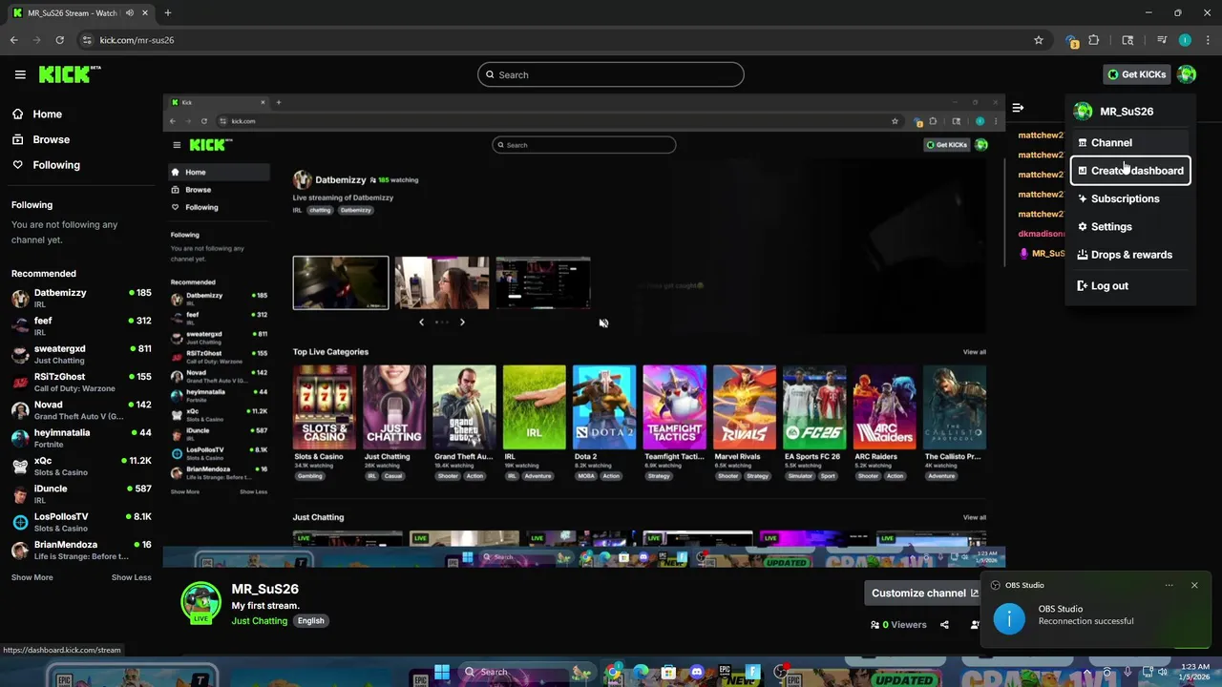Screen dimensions: 1222x687
Task: Open recommended channel xQc
Action: (x=81, y=466)
